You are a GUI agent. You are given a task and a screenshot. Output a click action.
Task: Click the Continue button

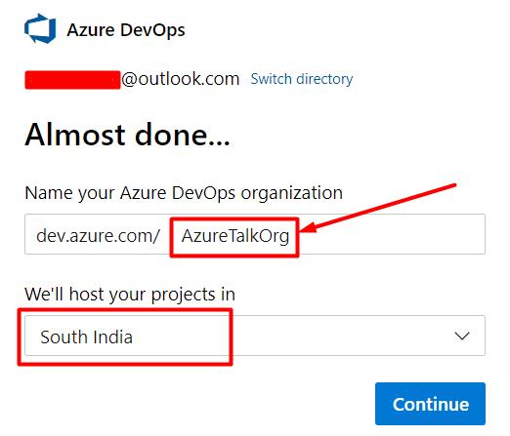[430, 404]
